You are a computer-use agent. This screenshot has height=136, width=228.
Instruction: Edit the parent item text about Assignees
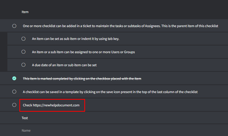tap(120, 26)
